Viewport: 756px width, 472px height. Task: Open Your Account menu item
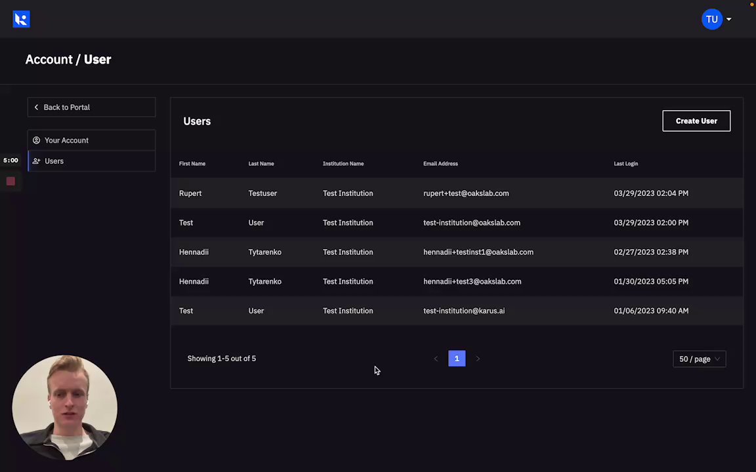pos(66,140)
